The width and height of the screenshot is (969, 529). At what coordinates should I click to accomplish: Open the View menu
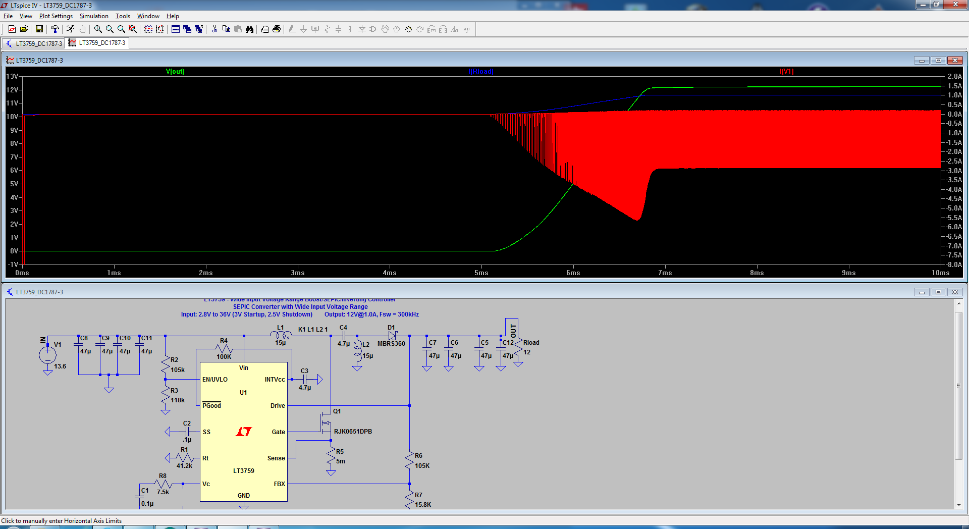tap(26, 16)
